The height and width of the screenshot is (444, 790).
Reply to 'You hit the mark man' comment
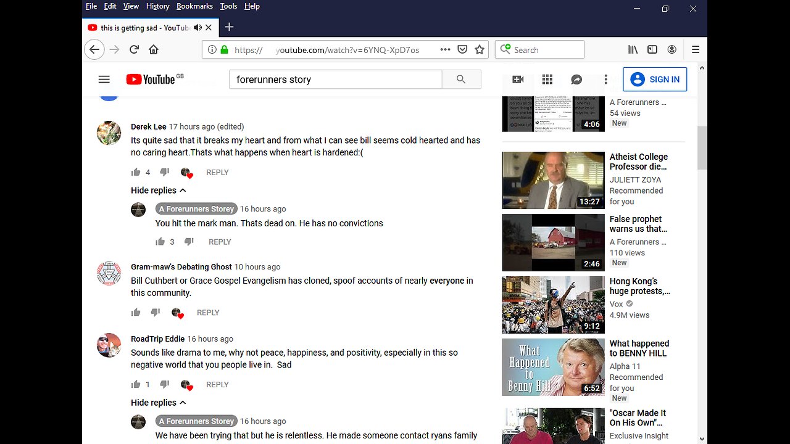point(220,242)
